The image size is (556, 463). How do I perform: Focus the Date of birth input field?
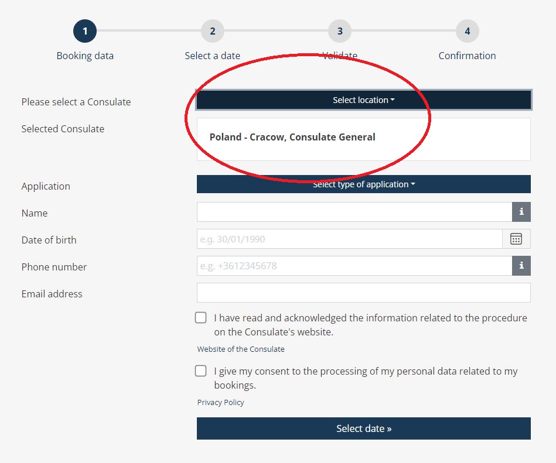(x=350, y=239)
